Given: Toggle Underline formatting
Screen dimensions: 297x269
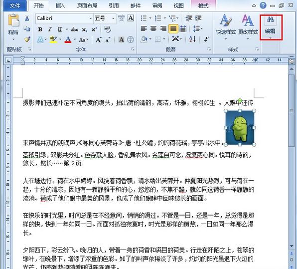Looking at the screenshot, I should pos(60,29).
